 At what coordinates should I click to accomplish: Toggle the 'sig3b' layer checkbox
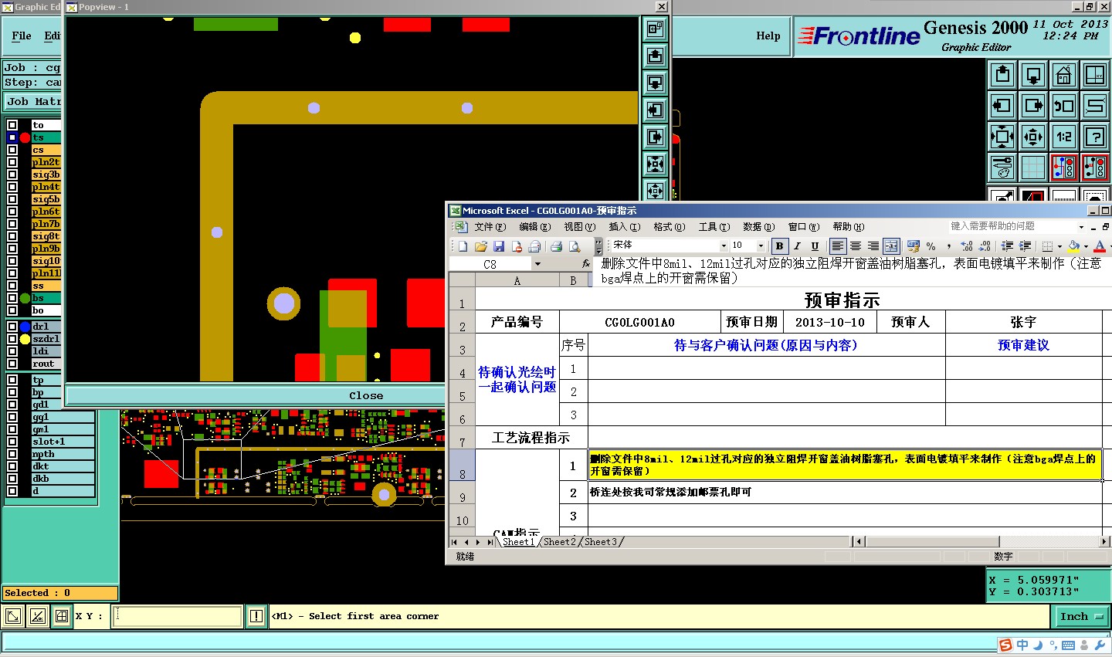click(x=12, y=174)
